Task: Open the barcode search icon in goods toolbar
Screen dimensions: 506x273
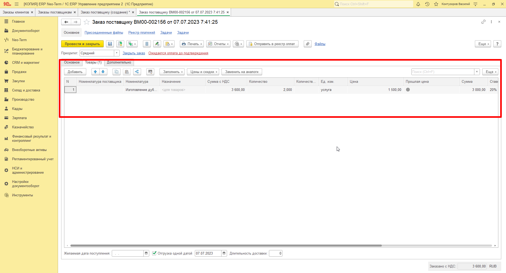Action: click(x=150, y=72)
